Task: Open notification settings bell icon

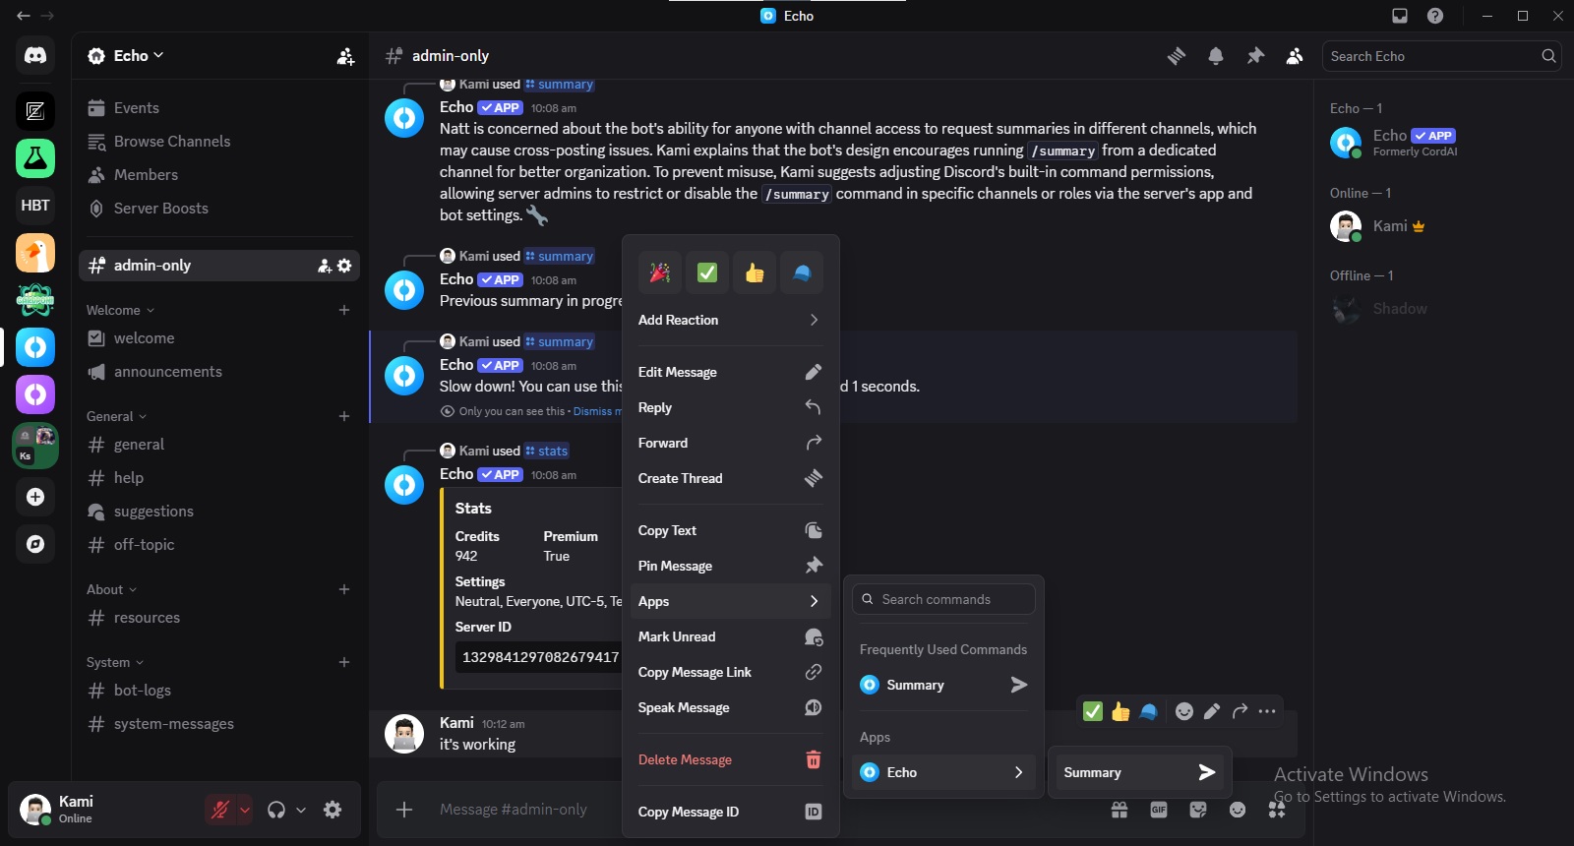Action: [1216, 56]
